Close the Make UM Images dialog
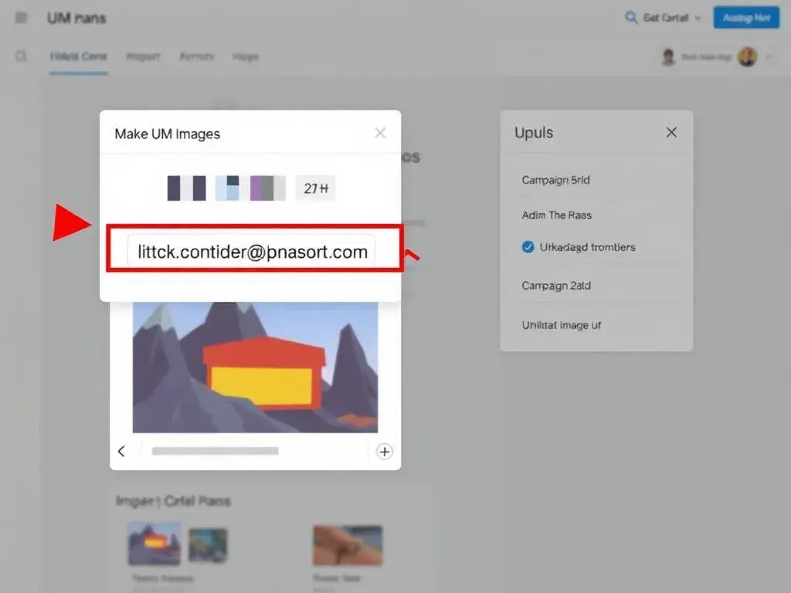The width and height of the screenshot is (791, 593). (380, 133)
